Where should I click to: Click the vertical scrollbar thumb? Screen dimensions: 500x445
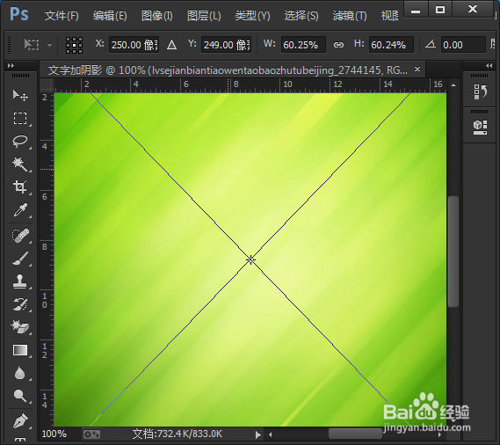[453, 252]
